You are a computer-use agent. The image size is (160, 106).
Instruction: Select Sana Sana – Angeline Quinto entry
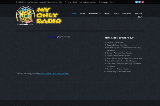[x=118, y=69]
